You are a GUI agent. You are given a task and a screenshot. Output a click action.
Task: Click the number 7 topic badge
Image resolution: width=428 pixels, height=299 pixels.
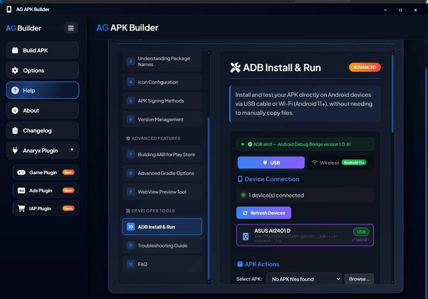click(131, 155)
